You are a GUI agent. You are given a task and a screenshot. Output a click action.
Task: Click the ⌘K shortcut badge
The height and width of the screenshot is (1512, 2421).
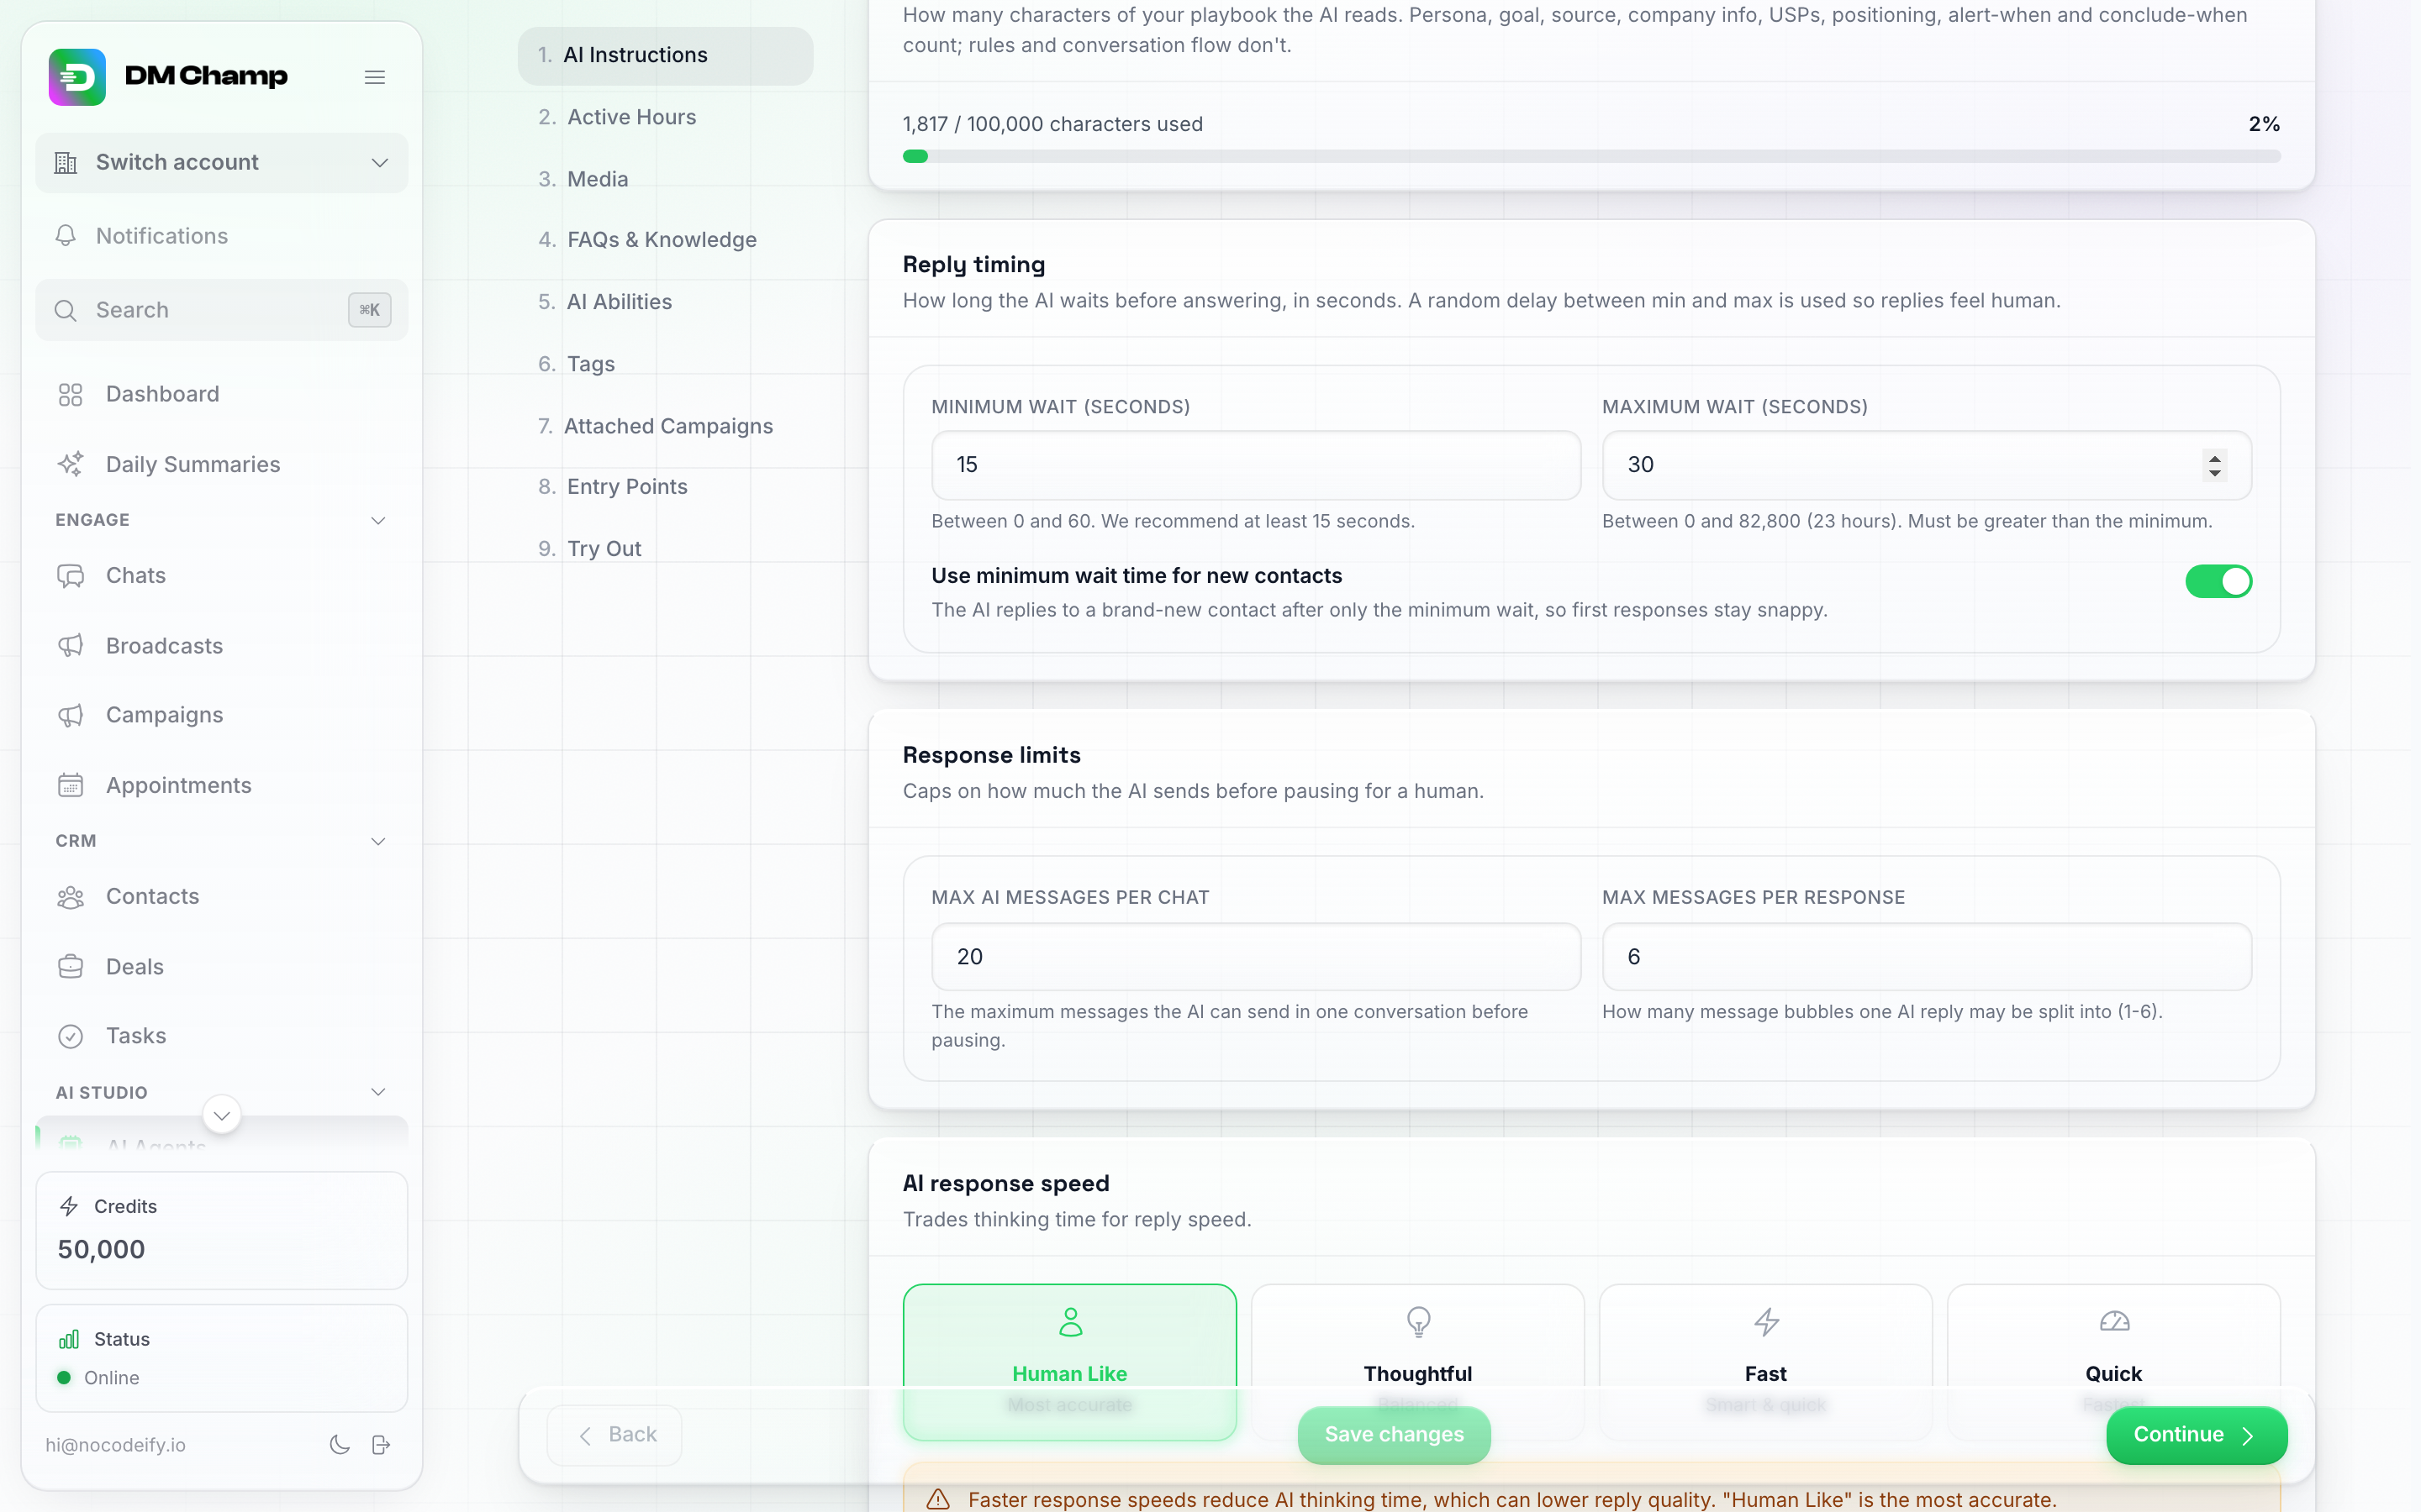(x=369, y=310)
